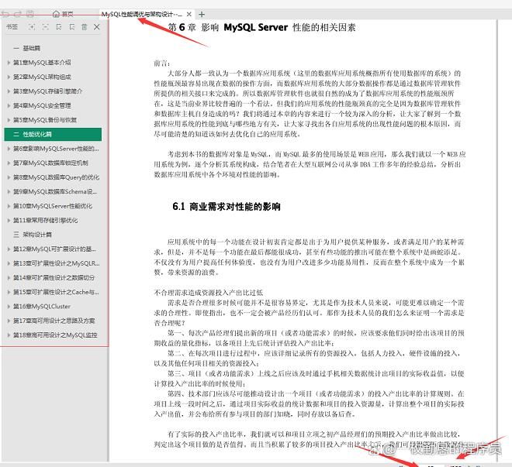512x467 pixels.
Task: Select the MySQL性能调优与架构设计 document tab
Action: point(142,15)
